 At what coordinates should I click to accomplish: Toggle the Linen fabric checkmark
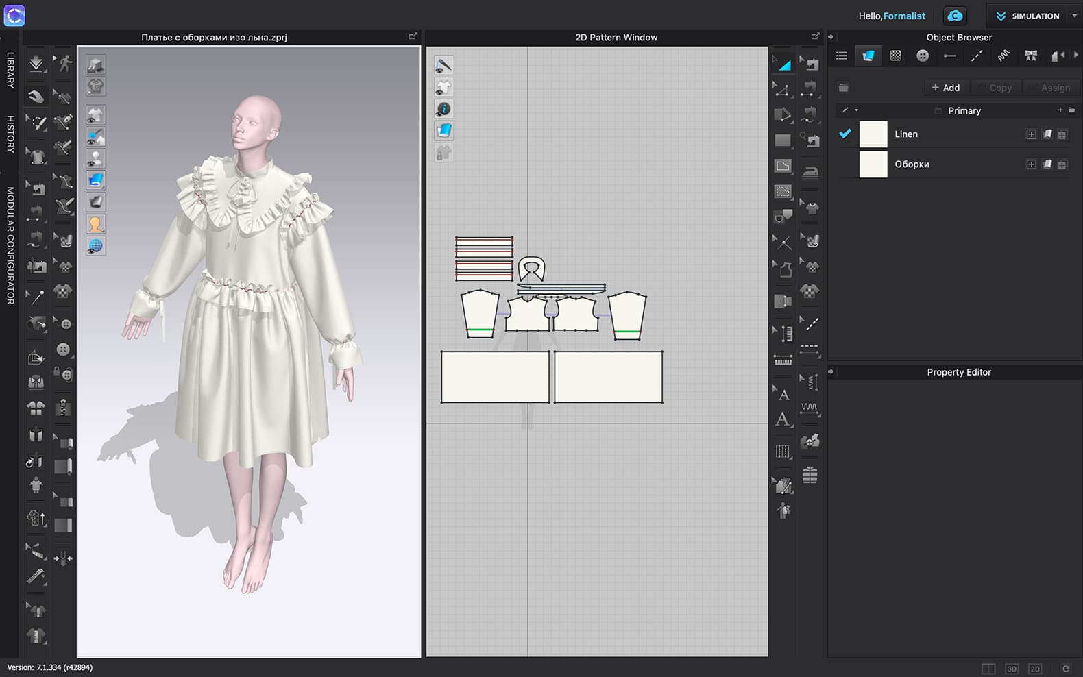click(x=845, y=134)
